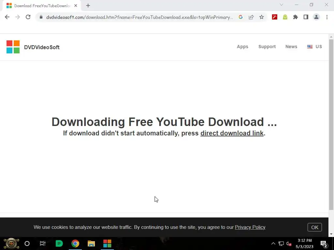Screen dimensions: 334x250
Task: Click the scrollbar up arrow
Action: click(x=331, y=36)
